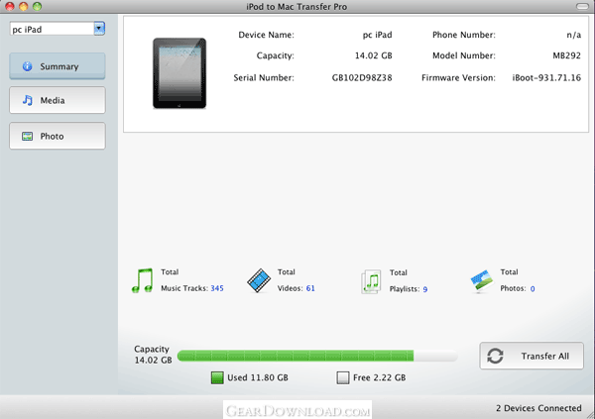Click the 14.02 GB capacity value in device info
The image size is (595, 419).
click(374, 55)
